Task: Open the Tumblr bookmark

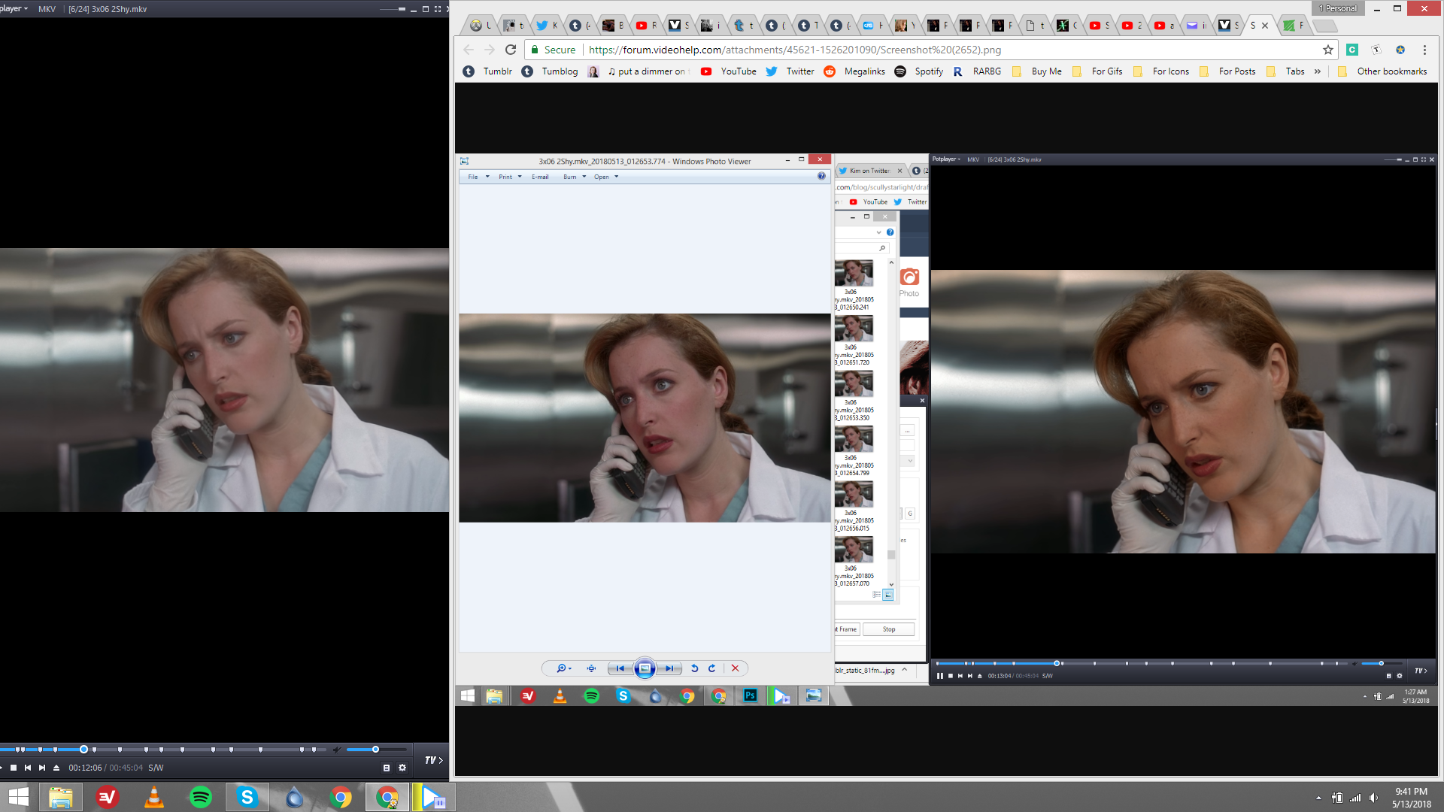Action: click(487, 71)
